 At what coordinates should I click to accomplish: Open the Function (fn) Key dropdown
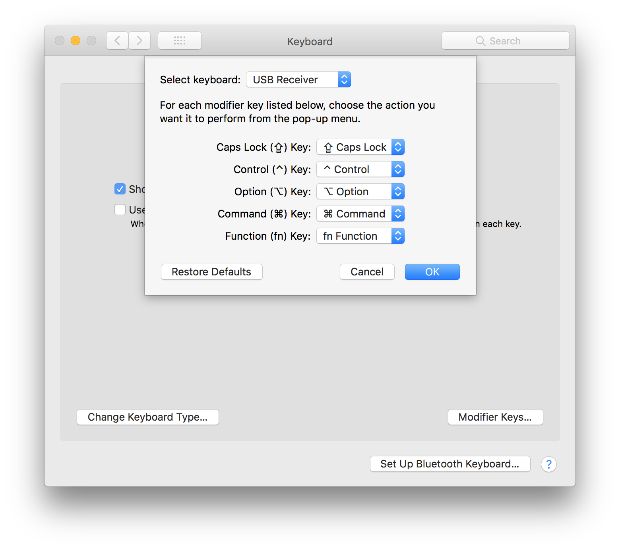click(x=360, y=236)
